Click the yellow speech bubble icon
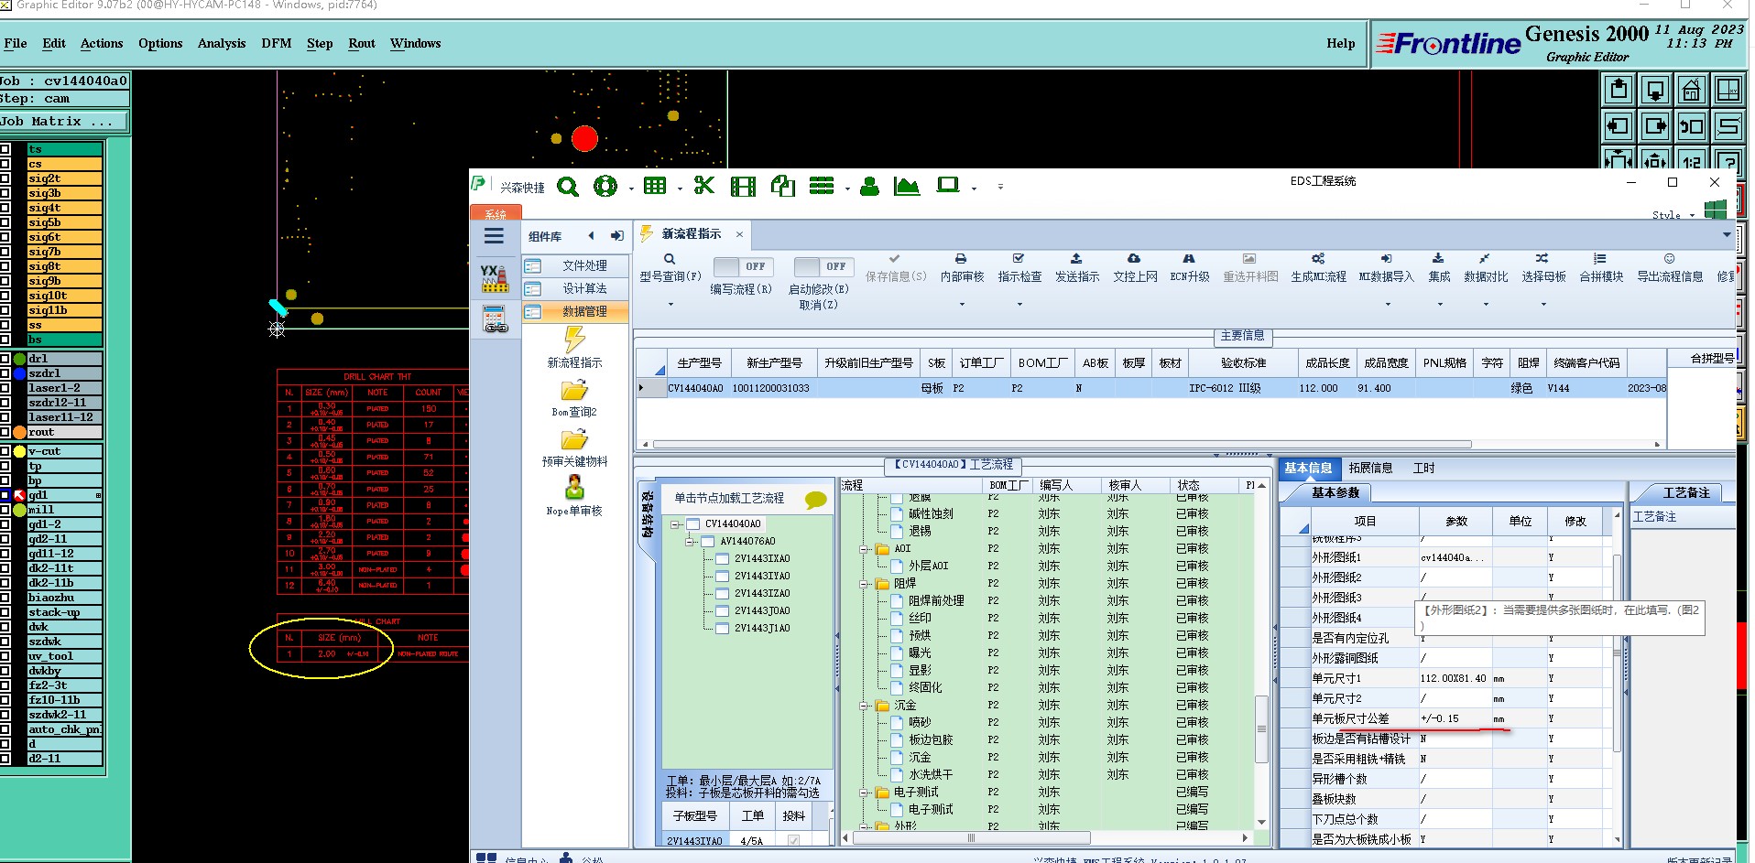Viewport: 1755px width, 863px height. (815, 500)
